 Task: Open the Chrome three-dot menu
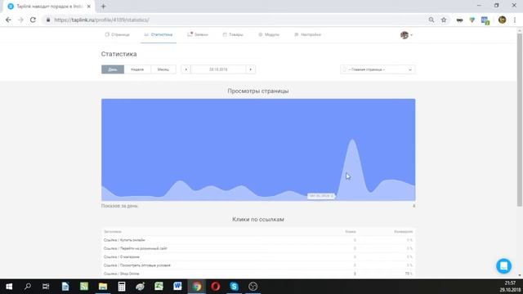(x=515, y=20)
